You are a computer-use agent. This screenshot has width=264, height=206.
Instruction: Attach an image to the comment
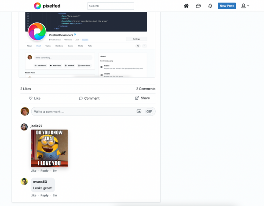pos(139,111)
